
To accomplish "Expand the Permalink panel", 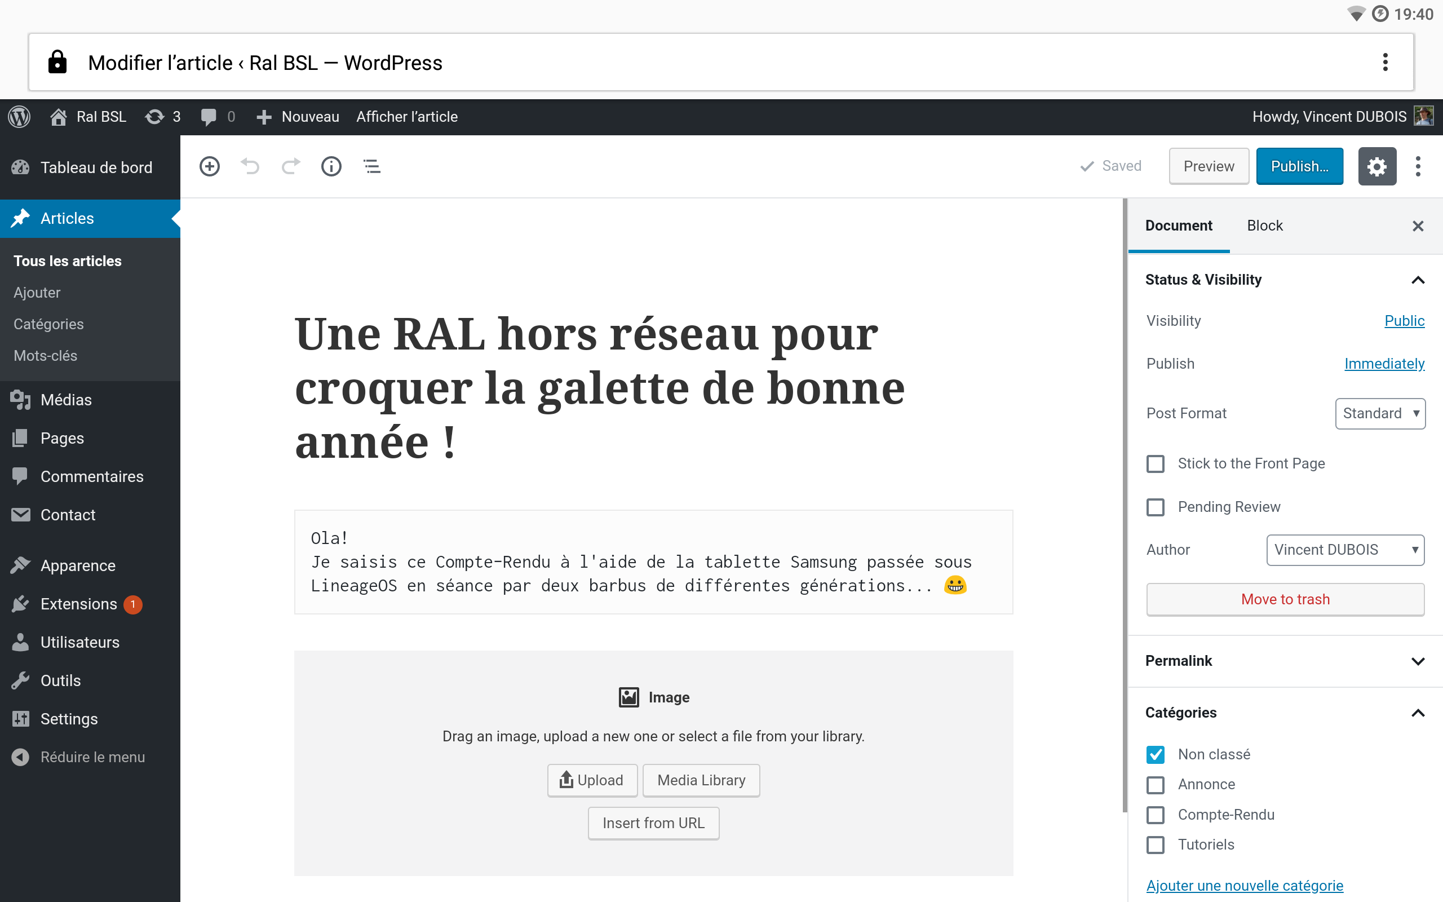I will point(1285,661).
